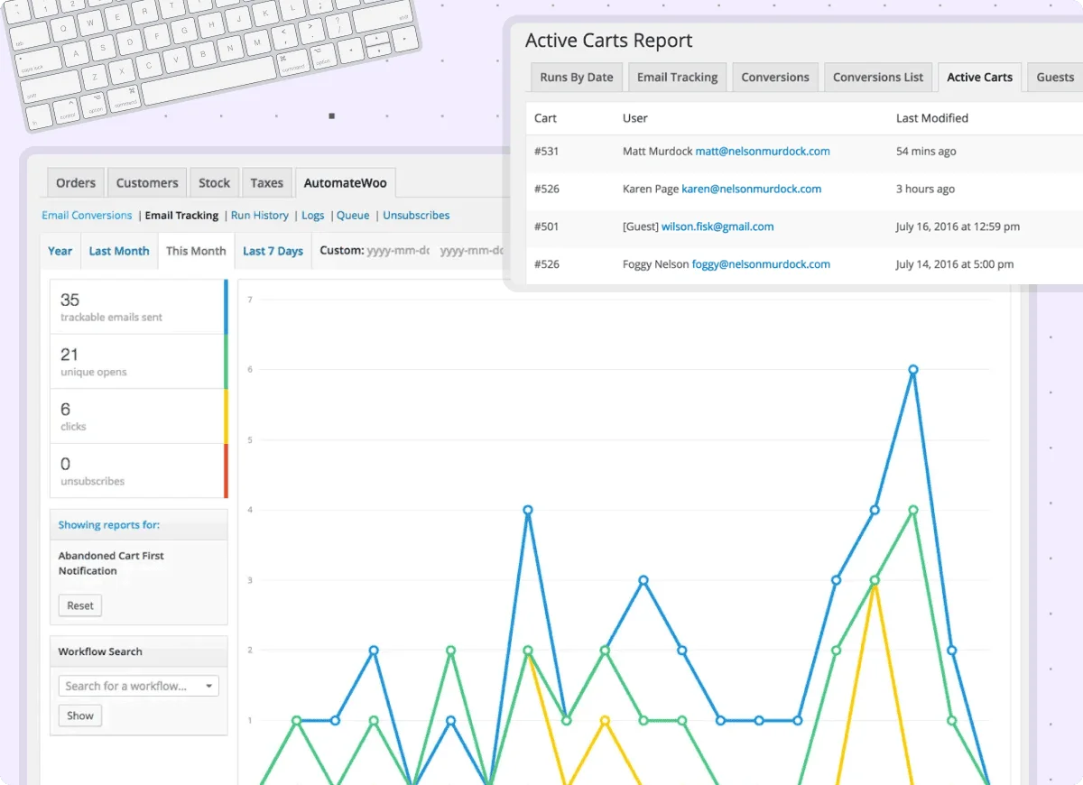Image resolution: width=1083 pixels, height=785 pixels.
Task: Click the blue chart peak point at 6
Action: [x=913, y=370]
